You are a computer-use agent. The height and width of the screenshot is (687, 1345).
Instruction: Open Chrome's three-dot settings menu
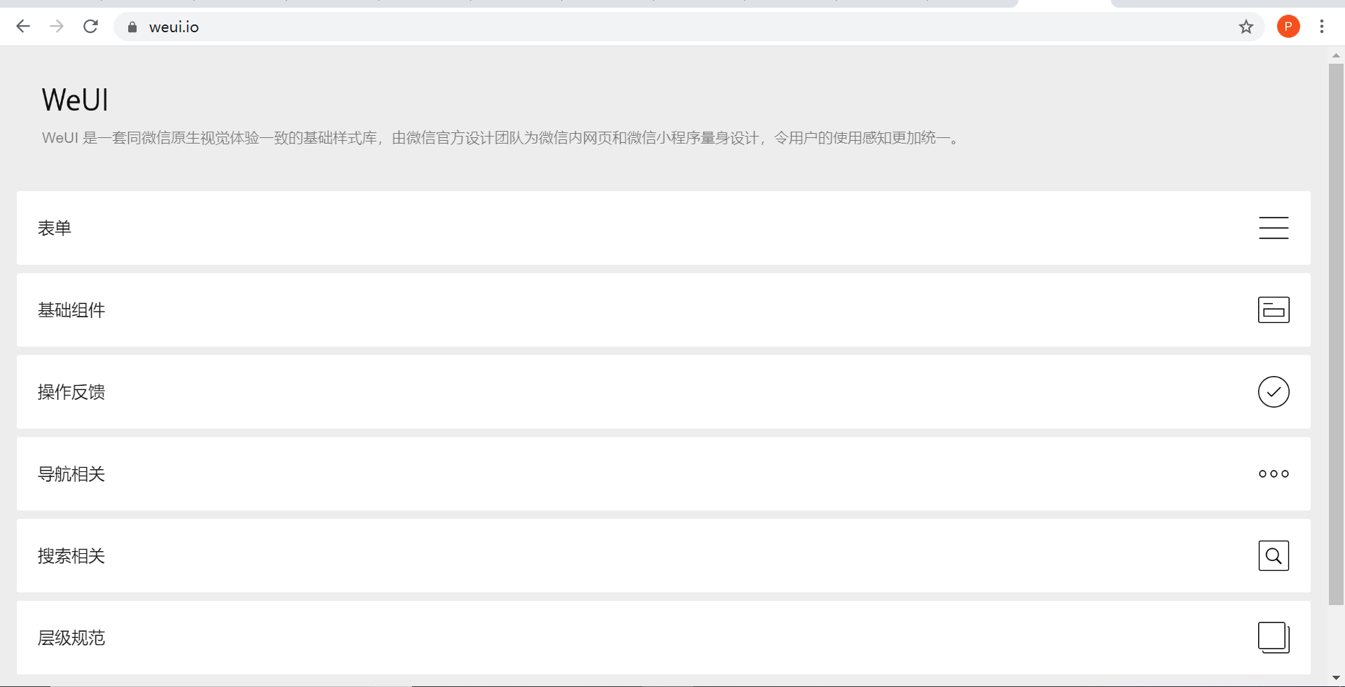coord(1322,27)
